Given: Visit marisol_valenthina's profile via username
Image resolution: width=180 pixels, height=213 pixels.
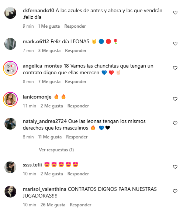Looking at the screenshot, I should tap(45, 189).
